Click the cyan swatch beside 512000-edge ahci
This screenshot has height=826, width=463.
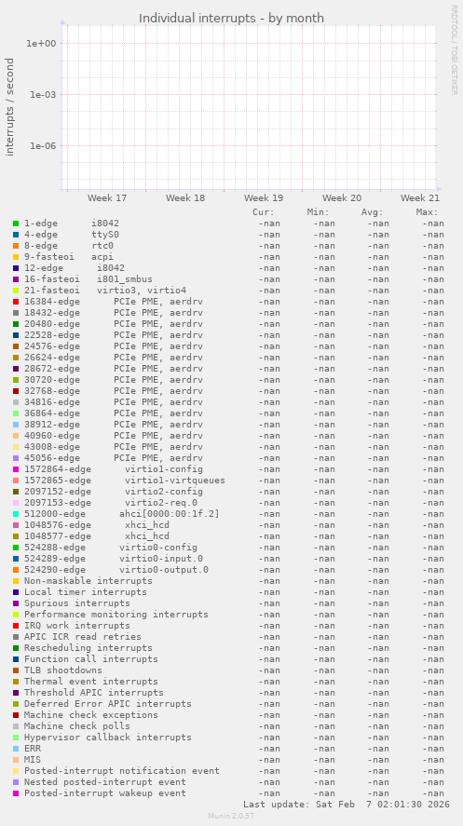point(16,514)
